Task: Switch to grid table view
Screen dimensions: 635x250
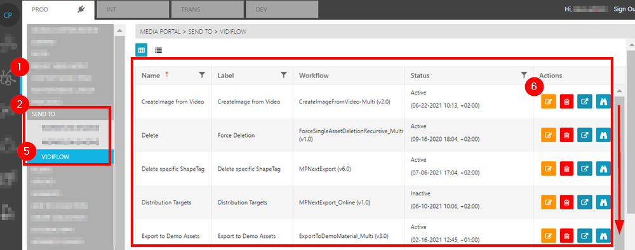Action: click(142, 50)
